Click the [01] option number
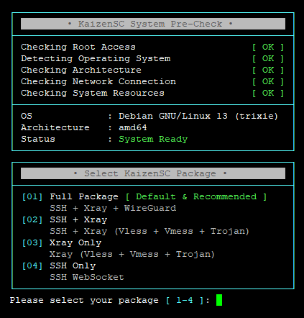Screen dimensions: 304x318 32,196
